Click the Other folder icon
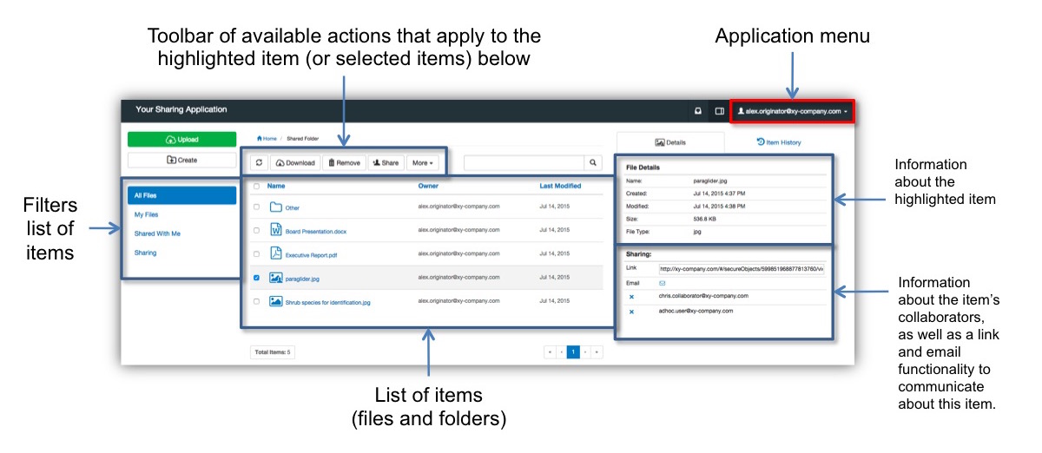1042x453 pixels. 276,207
